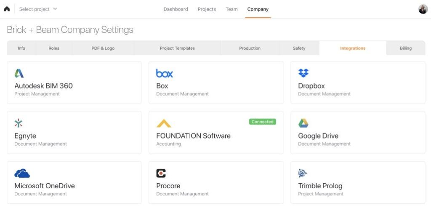The image size is (431, 211).
Task: Select the Company nav item
Action: (x=258, y=9)
